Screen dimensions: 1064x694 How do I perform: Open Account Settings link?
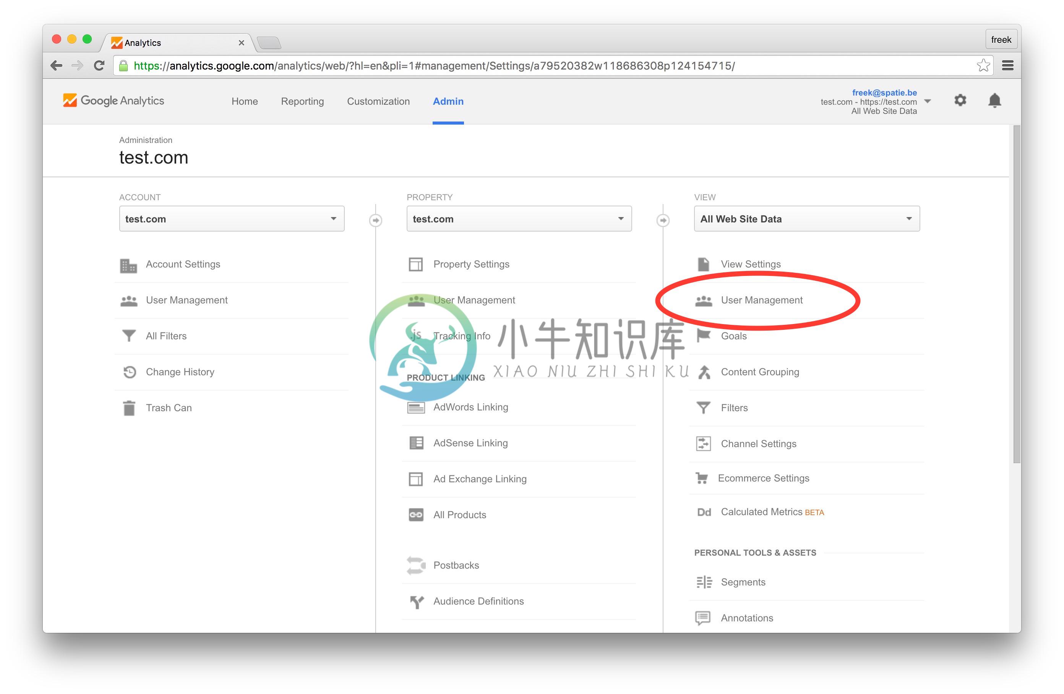[183, 264]
